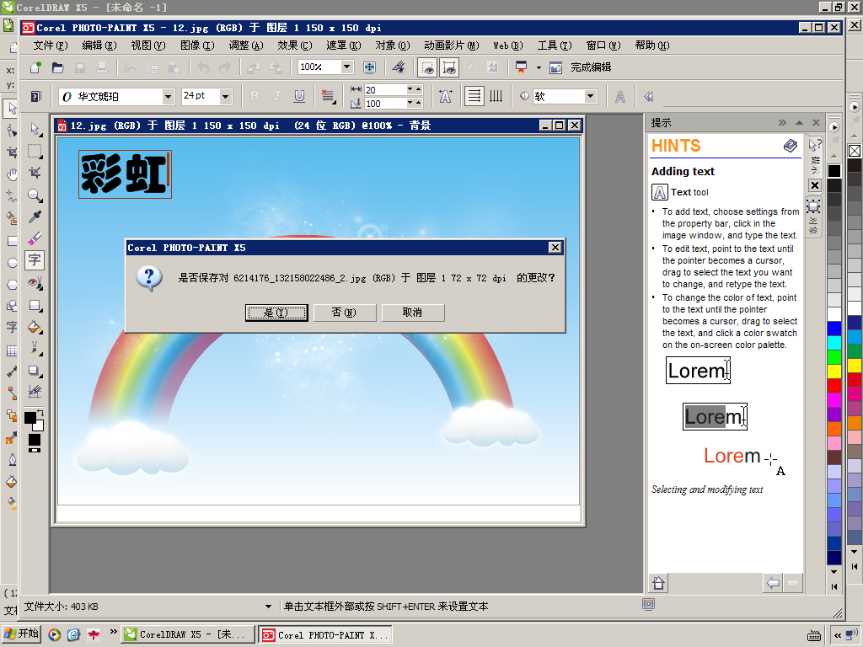
Task: Collapse the property bar with double arrow
Action: point(648,97)
